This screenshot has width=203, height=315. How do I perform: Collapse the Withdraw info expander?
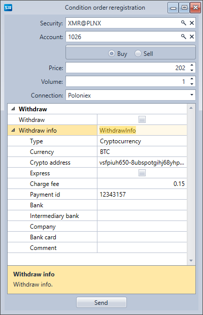pyautogui.click(x=13, y=130)
